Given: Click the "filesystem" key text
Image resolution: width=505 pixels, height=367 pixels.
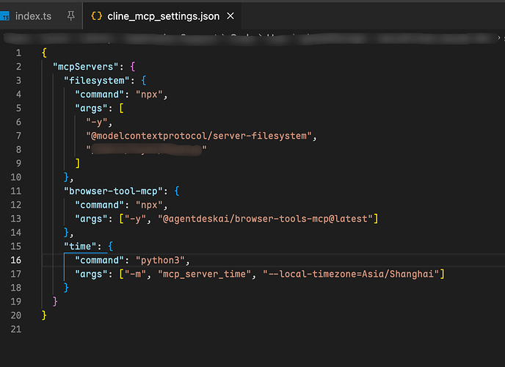Looking at the screenshot, I should pyautogui.click(x=97, y=81).
